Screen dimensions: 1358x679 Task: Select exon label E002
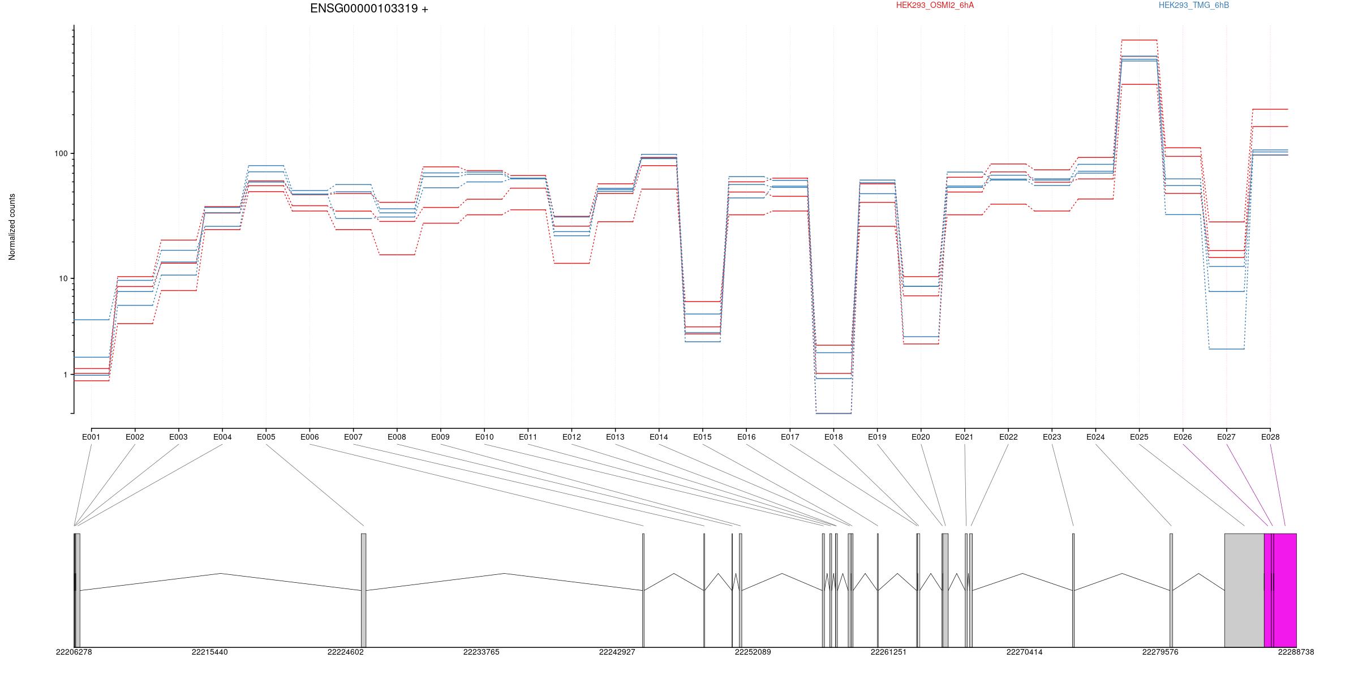pos(135,437)
